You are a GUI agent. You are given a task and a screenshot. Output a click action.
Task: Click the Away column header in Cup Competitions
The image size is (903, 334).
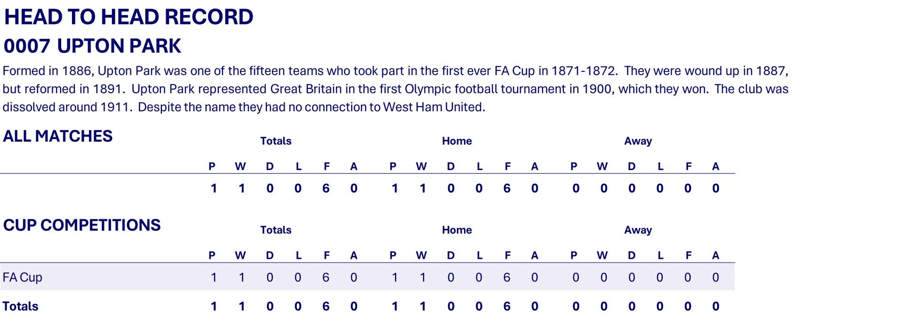tap(638, 230)
